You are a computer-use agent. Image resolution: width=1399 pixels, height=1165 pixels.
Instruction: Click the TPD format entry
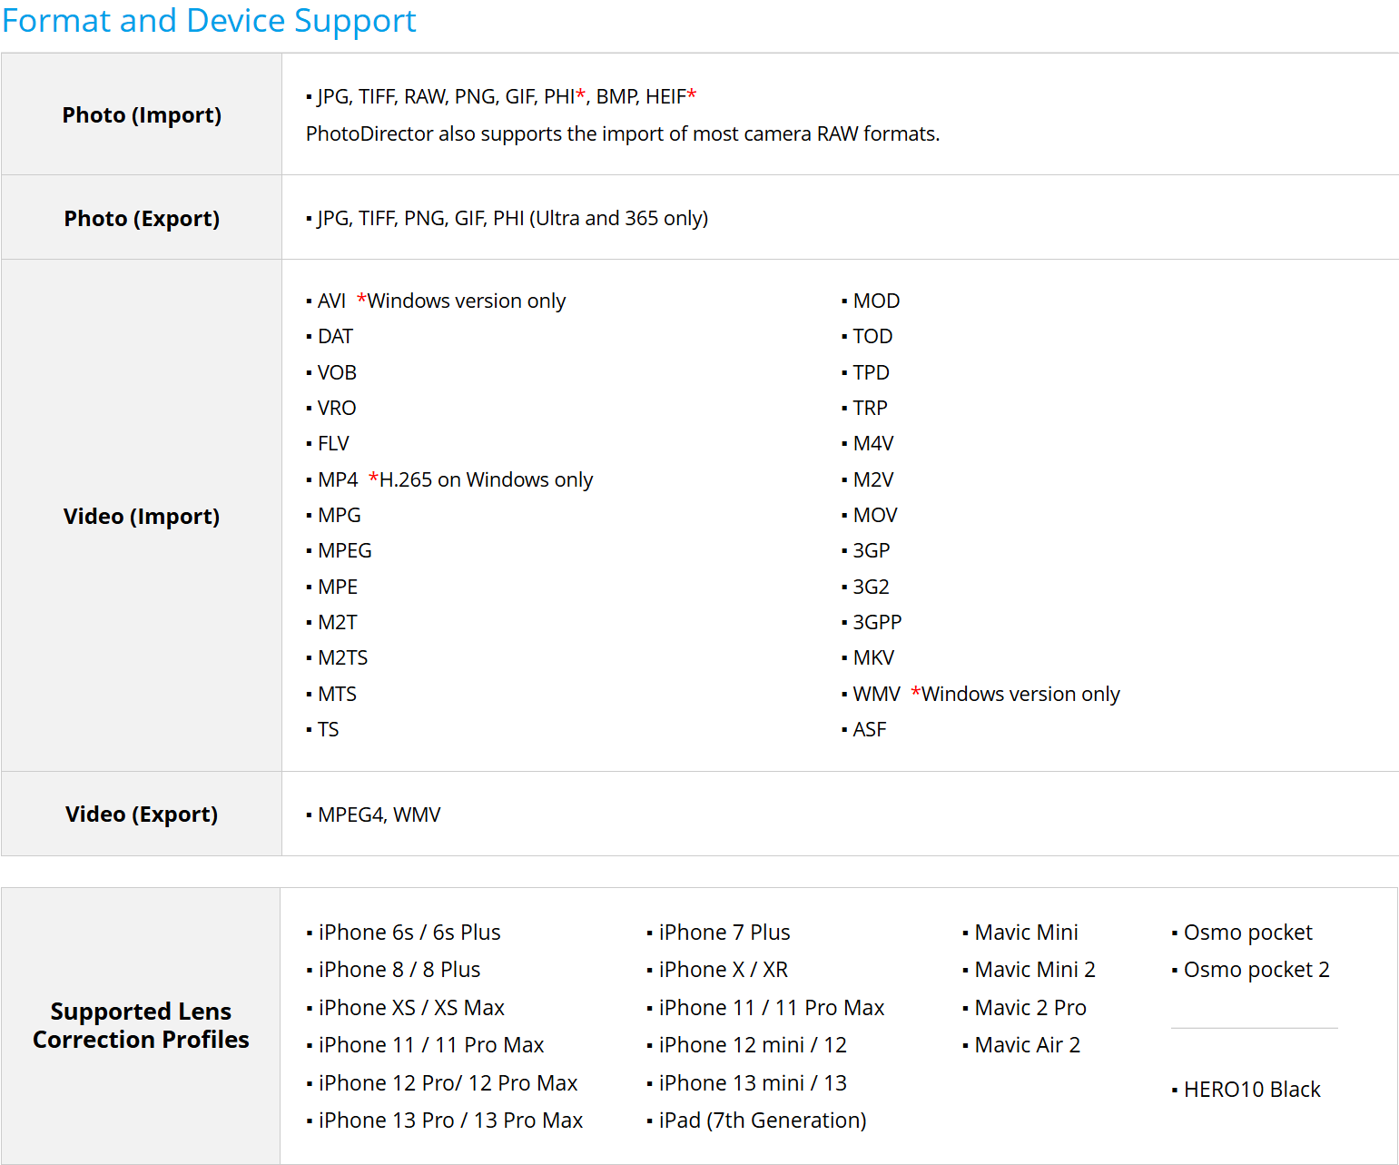pyautogui.click(x=871, y=372)
